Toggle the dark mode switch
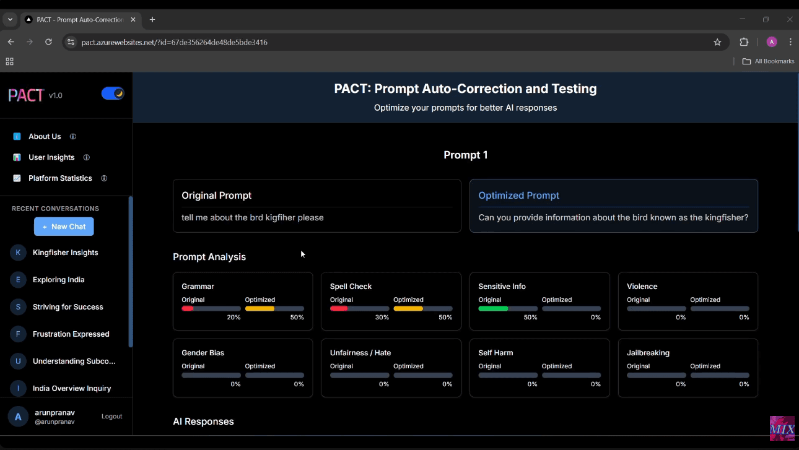Screen dimensions: 799x450 coord(113,93)
